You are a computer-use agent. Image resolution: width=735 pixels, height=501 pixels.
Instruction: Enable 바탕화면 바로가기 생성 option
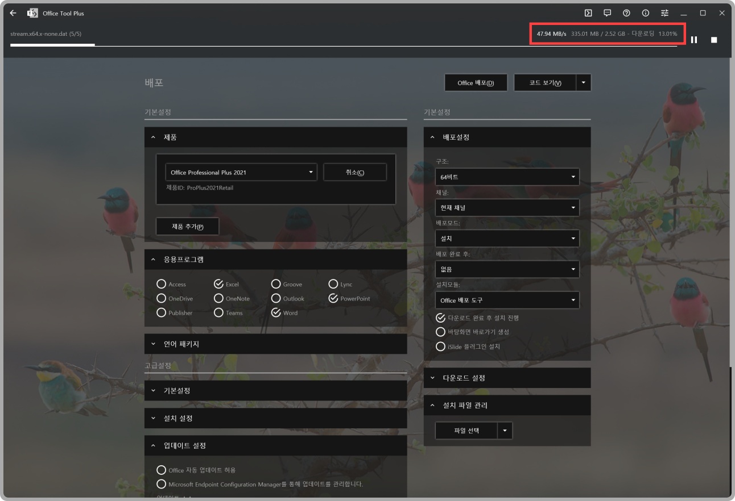(440, 332)
